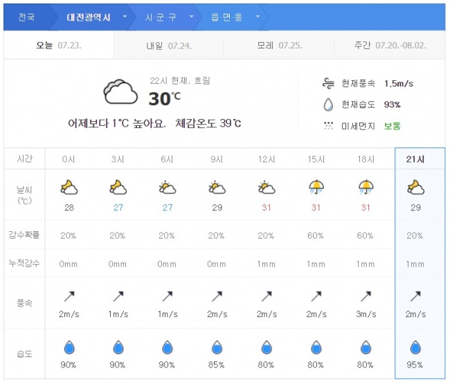Click the 15시 umbrella rain icon
The image size is (450, 382).
pyautogui.click(x=316, y=187)
